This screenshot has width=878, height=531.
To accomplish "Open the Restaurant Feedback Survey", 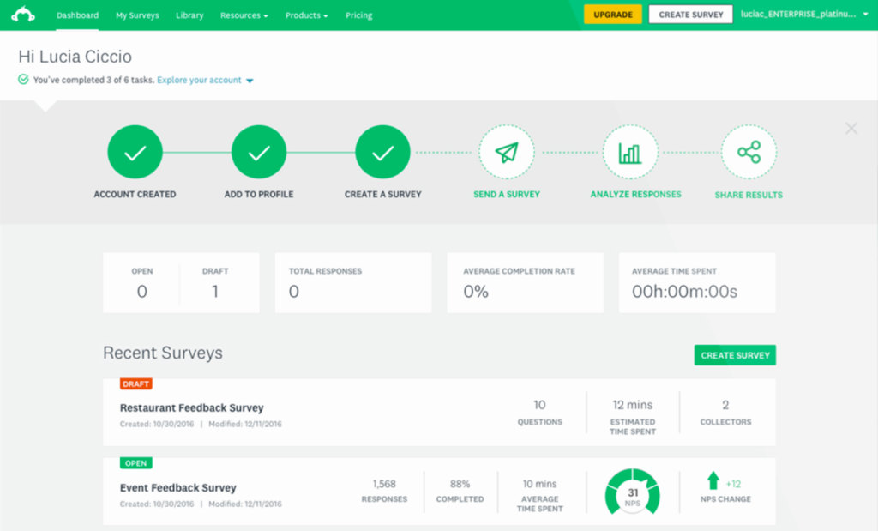I will (x=192, y=408).
